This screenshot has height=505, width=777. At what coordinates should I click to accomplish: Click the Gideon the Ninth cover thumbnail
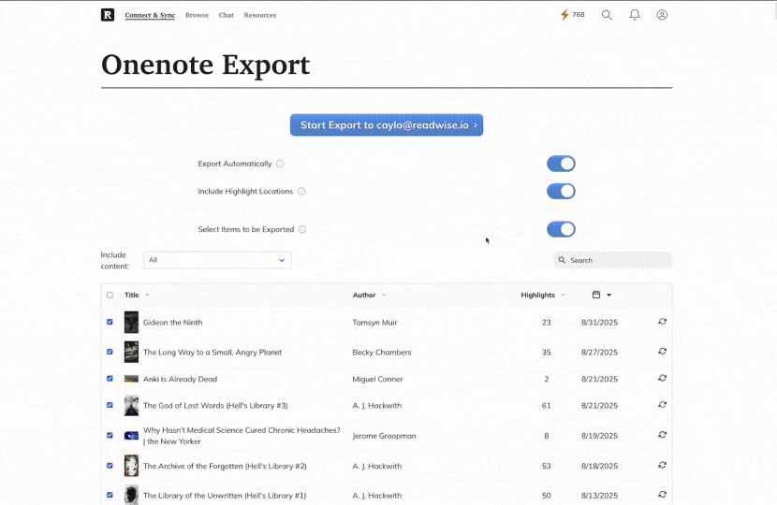[131, 322]
